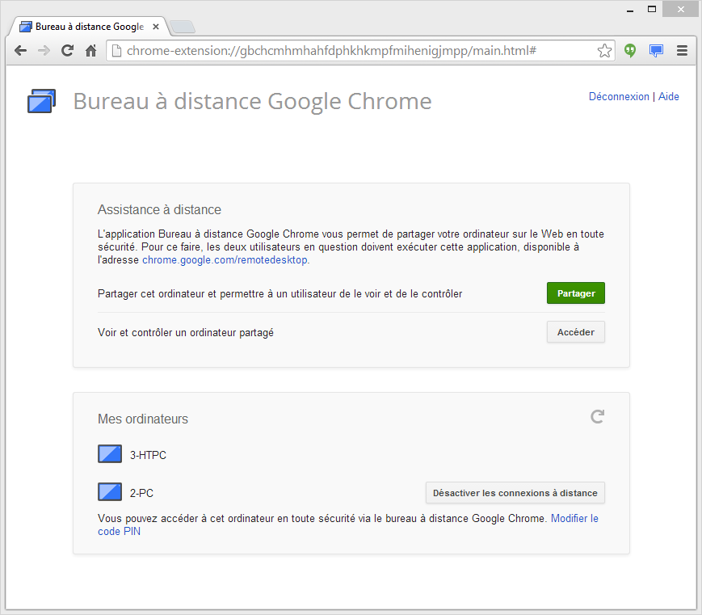This screenshot has height=615, width=702.
Task: Open the Hangouts extension icon
Action: pyautogui.click(x=630, y=50)
